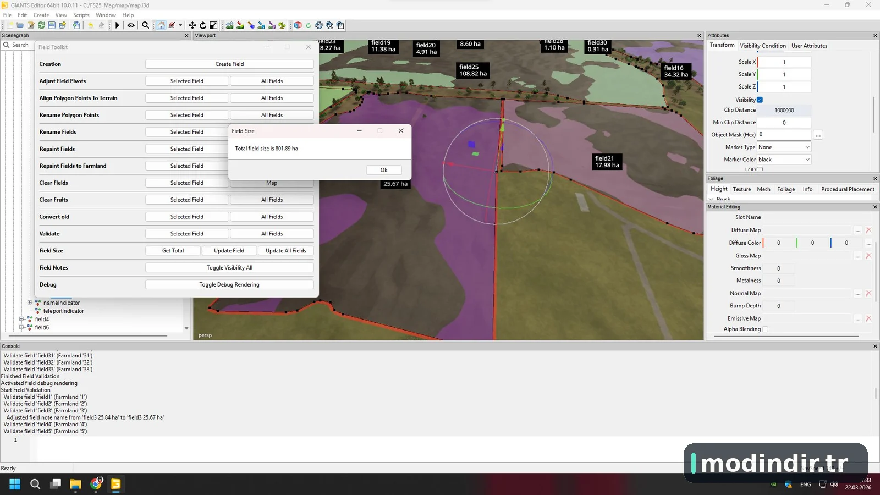Enable the Alpha Blending checkbox

tap(765, 329)
